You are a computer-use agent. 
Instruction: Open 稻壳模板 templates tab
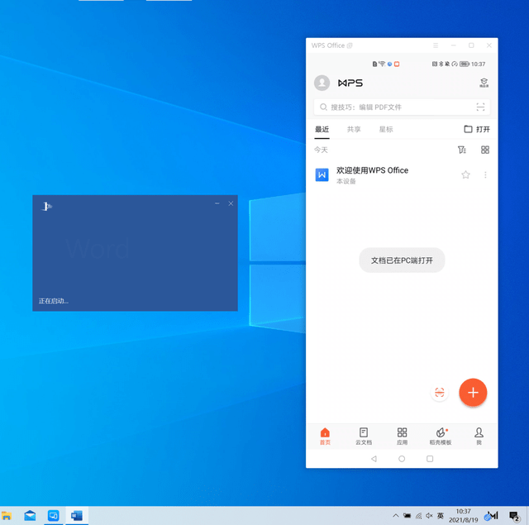click(441, 437)
